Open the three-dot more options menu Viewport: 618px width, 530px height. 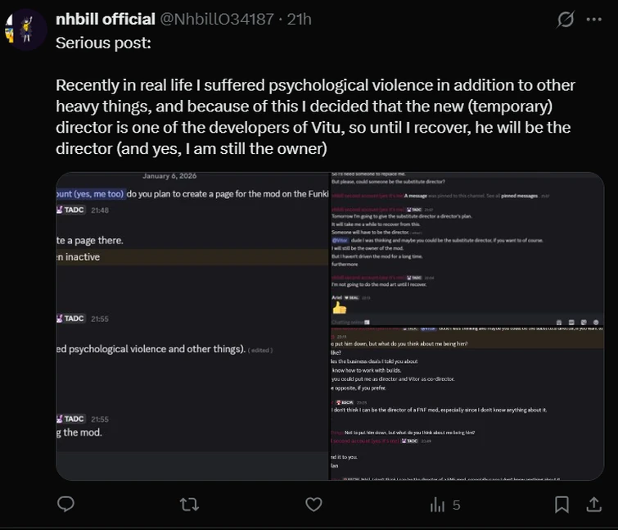pos(594,19)
